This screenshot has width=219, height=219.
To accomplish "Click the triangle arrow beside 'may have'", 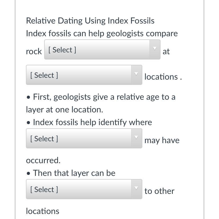I will 136,138.
